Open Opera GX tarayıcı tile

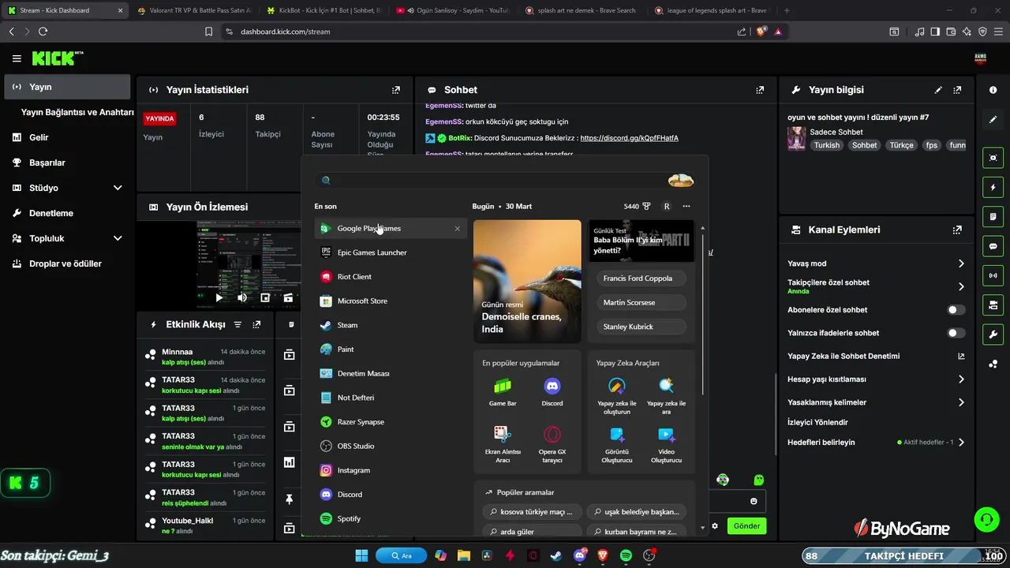point(552,443)
